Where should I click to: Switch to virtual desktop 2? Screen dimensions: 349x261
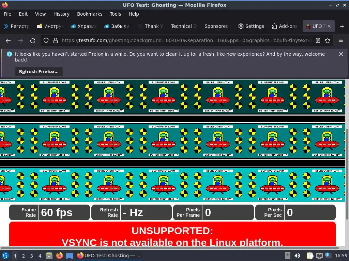pyautogui.click(x=24, y=256)
